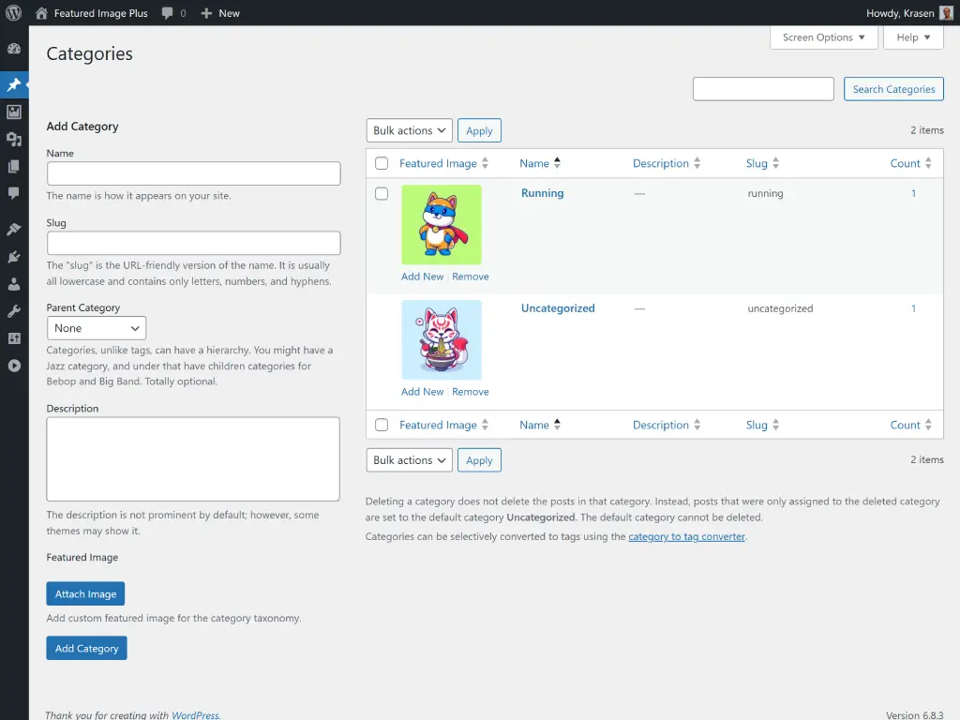Open the Dashboard from the admin sidebar
The height and width of the screenshot is (720, 960).
click(x=14, y=48)
